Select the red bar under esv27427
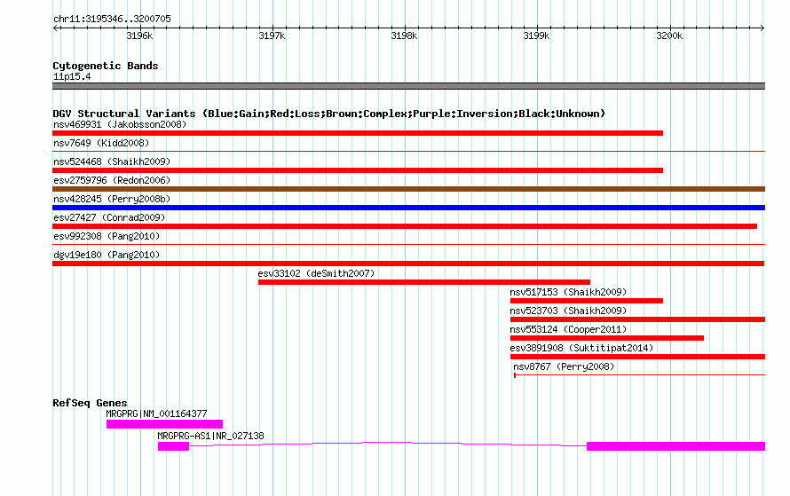Image resolution: width=790 pixels, height=496 pixels. pos(405,226)
